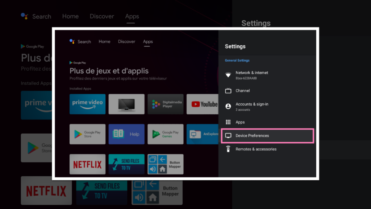Click the Settings title in the zoomed inset

click(235, 46)
